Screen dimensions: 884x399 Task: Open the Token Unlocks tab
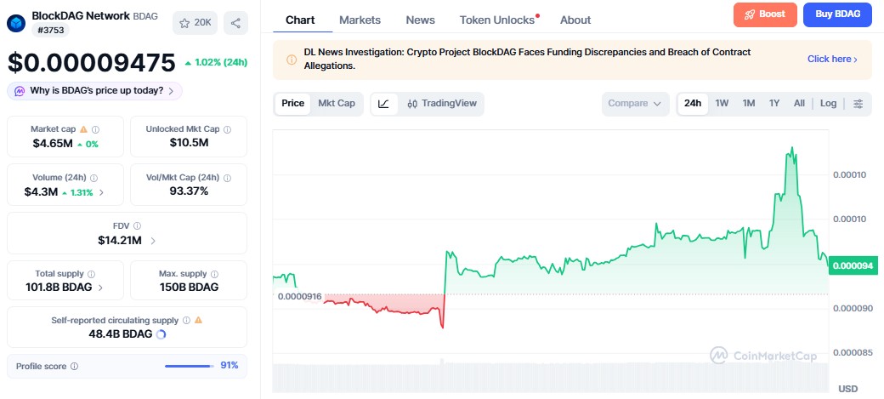click(x=498, y=20)
